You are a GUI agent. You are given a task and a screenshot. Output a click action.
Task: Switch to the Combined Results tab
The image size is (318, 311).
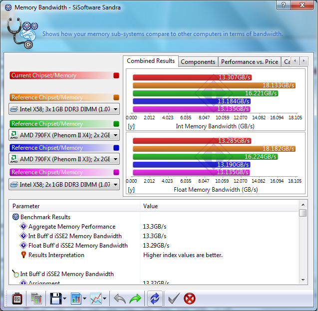coord(151,61)
